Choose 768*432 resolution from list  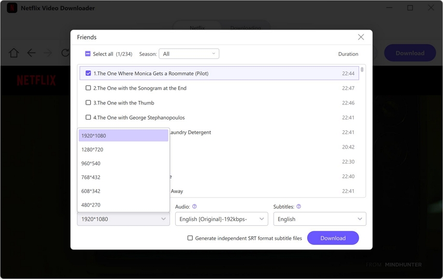(x=123, y=177)
